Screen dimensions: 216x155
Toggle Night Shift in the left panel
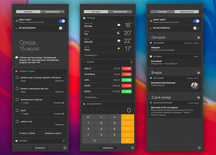[62, 21]
